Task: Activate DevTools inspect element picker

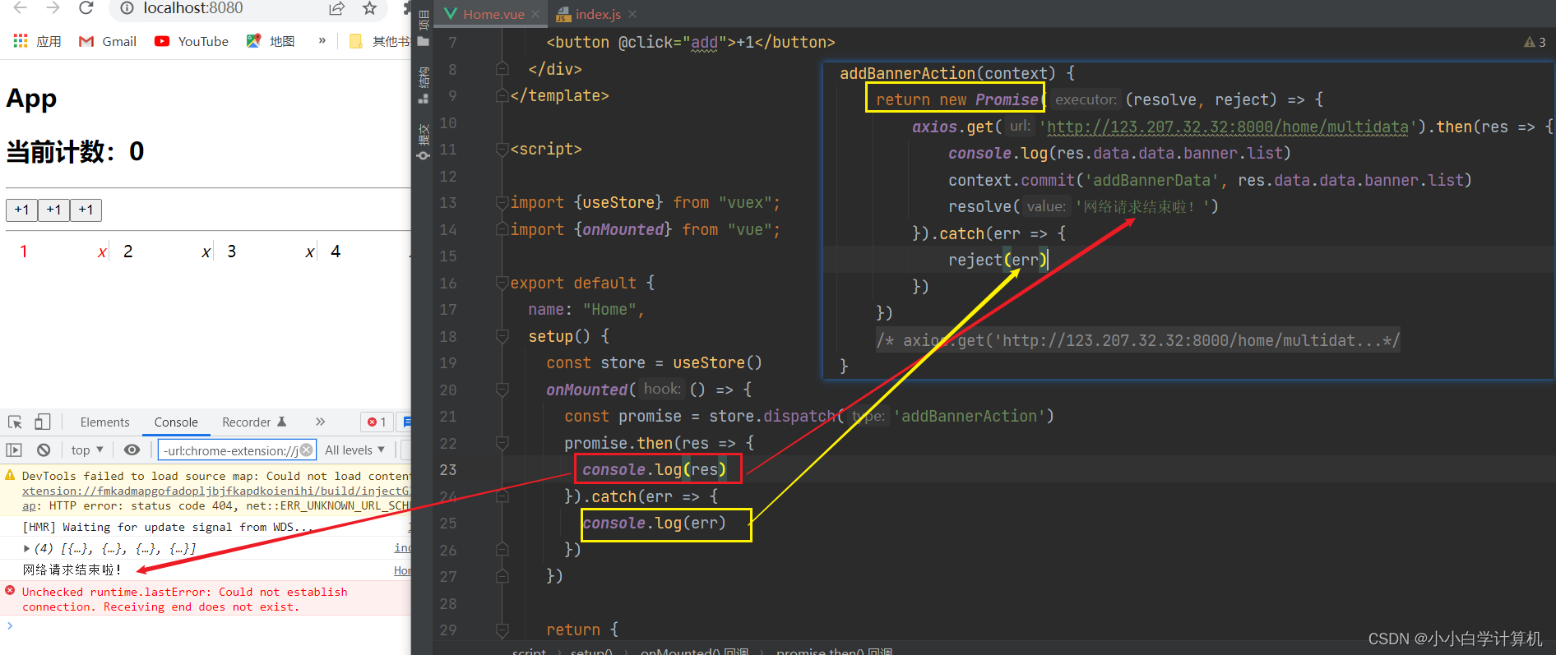Action: pyautogui.click(x=15, y=422)
